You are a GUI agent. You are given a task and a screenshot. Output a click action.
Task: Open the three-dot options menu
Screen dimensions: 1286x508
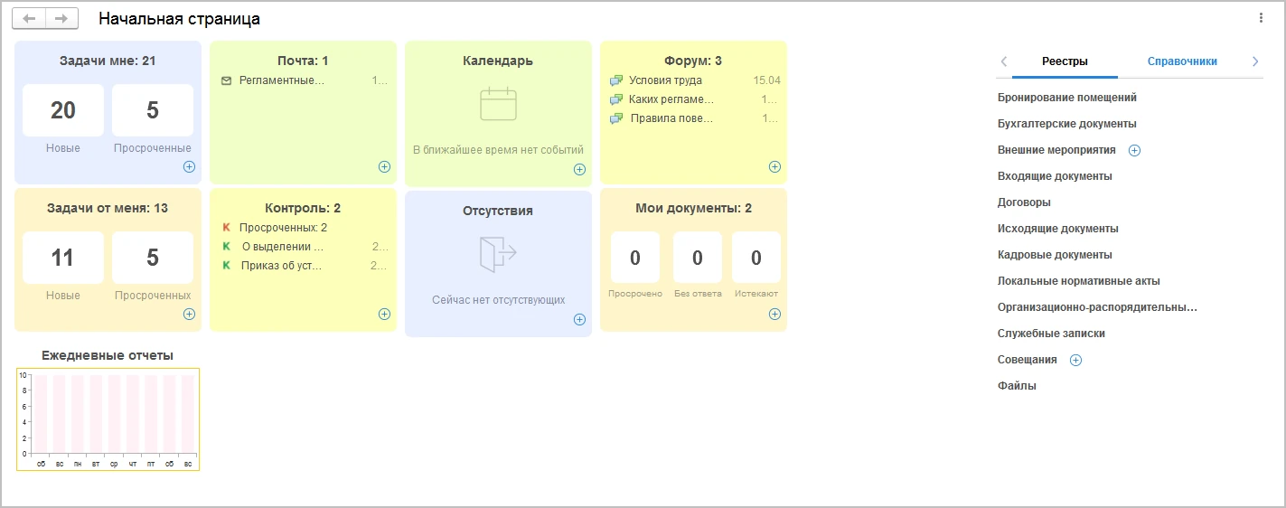click(1261, 18)
